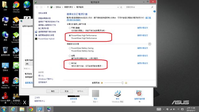Switch input language via 中 tray indicator

tap(178, 109)
